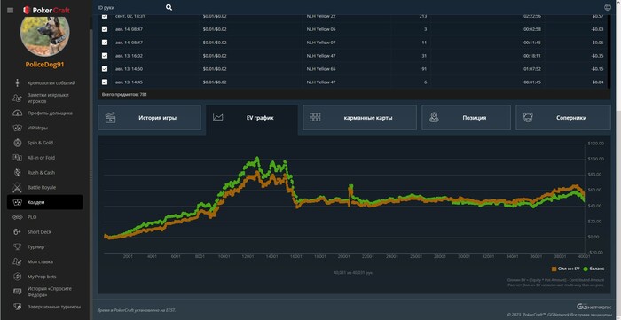The height and width of the screenshot is (320, 621).
Task: Click the Позиция pin icon
Action: point(435,118)
